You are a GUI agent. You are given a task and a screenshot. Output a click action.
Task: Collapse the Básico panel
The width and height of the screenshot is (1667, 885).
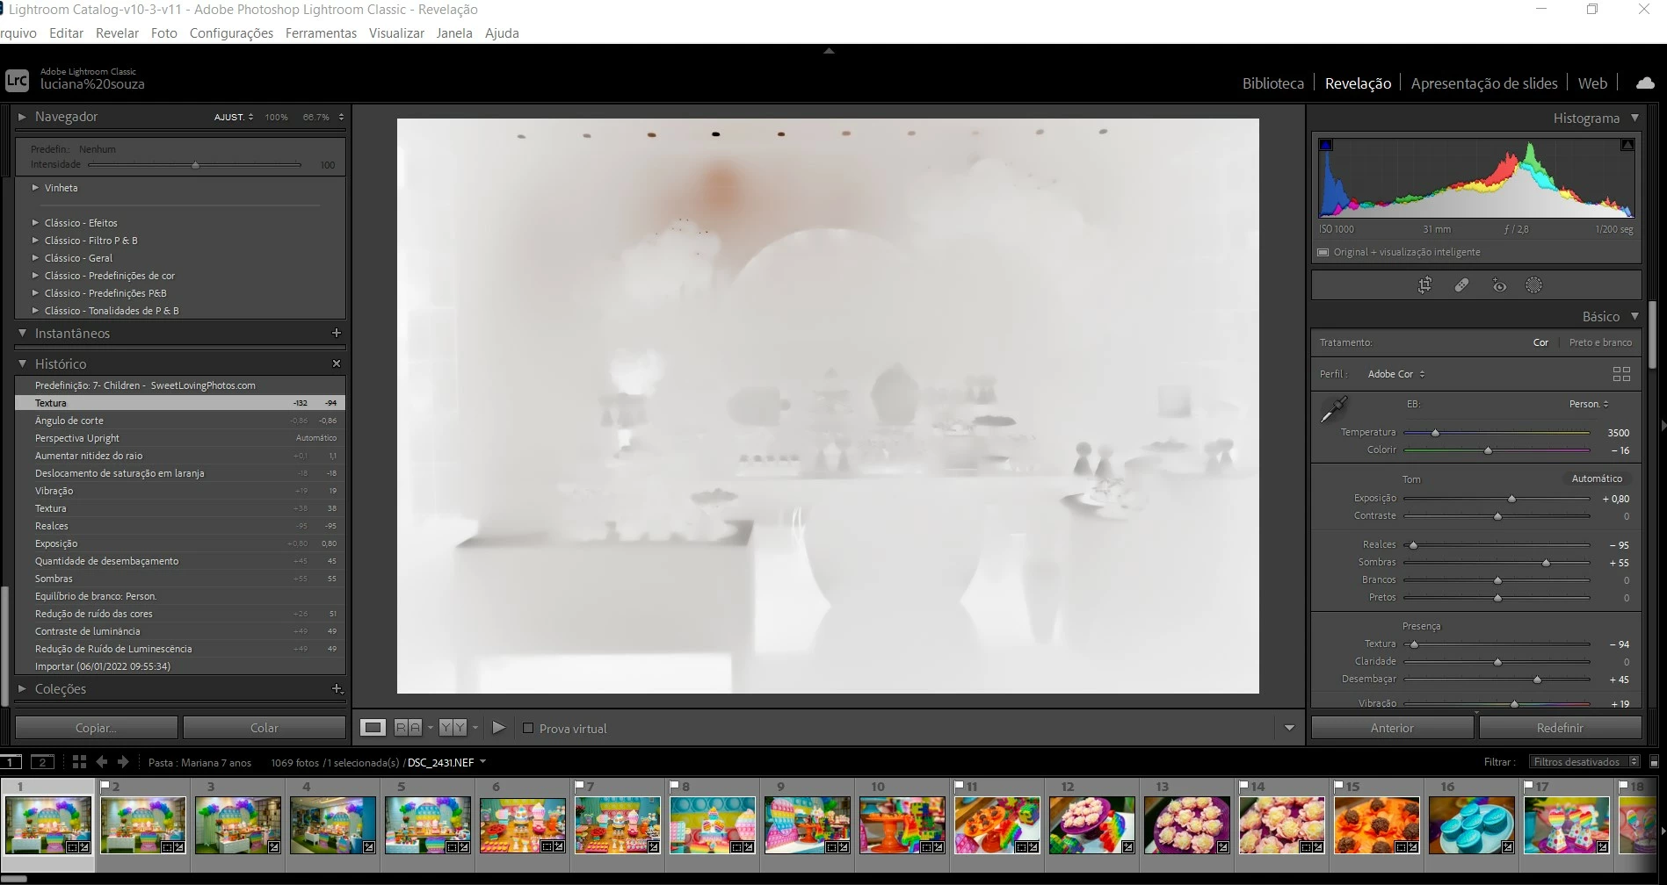click(x=1634, y=316)
